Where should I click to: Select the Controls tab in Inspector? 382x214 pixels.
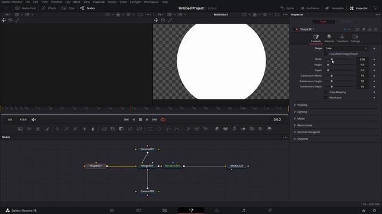[316, 38]
